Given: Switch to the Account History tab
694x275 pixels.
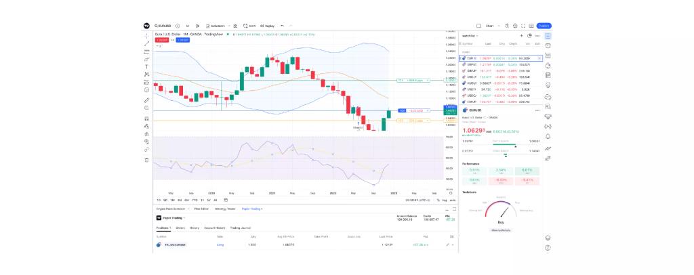Looking at the screenshot, I should (x=215, y=228).
